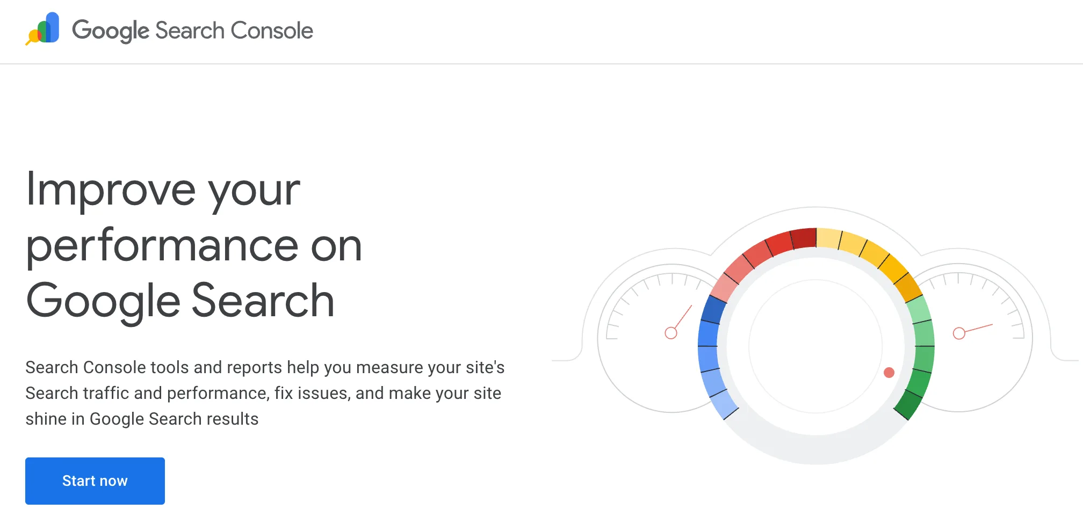Open Search Console via the Start now button
The height and width of the screenshot is (524, 1083).
tap(95, 481)
